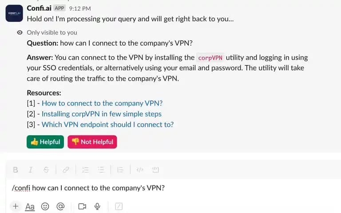Image resolution: width=341 pixels, height=213 pixels.
Task: Insert a blockquote
Action: point(120,170)
